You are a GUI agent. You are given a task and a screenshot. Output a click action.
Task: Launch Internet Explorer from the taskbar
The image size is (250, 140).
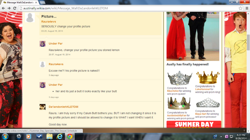point(60,136)
